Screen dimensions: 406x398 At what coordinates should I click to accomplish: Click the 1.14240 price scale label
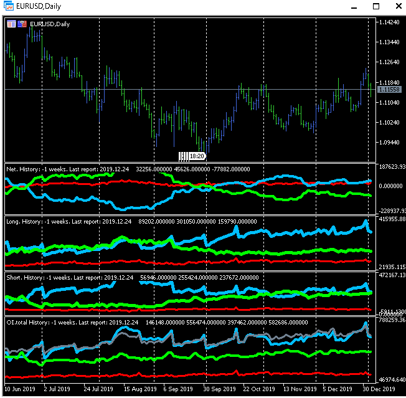click(389, 22)
